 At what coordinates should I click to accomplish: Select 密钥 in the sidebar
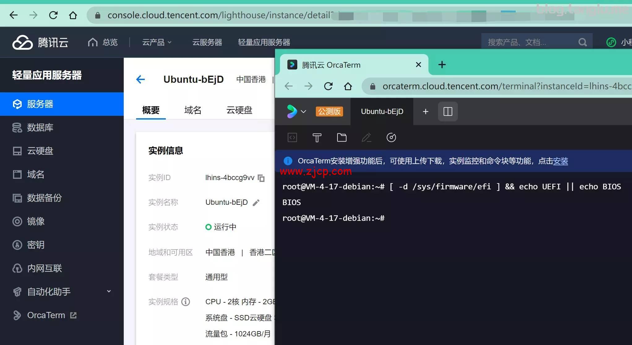click(35, 245)
